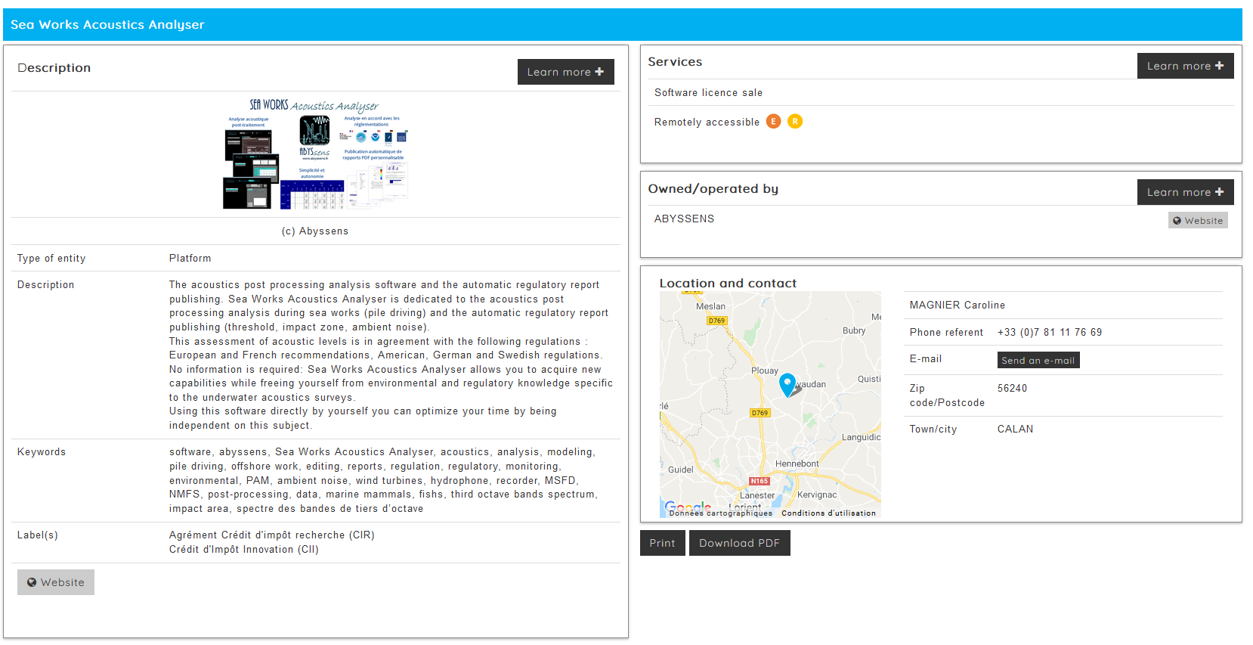The image size is (1253, 645).
Task: Click Hennebont on the map
Action: coord(797,464)
